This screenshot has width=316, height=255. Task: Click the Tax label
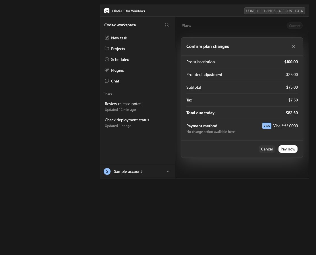189,100
